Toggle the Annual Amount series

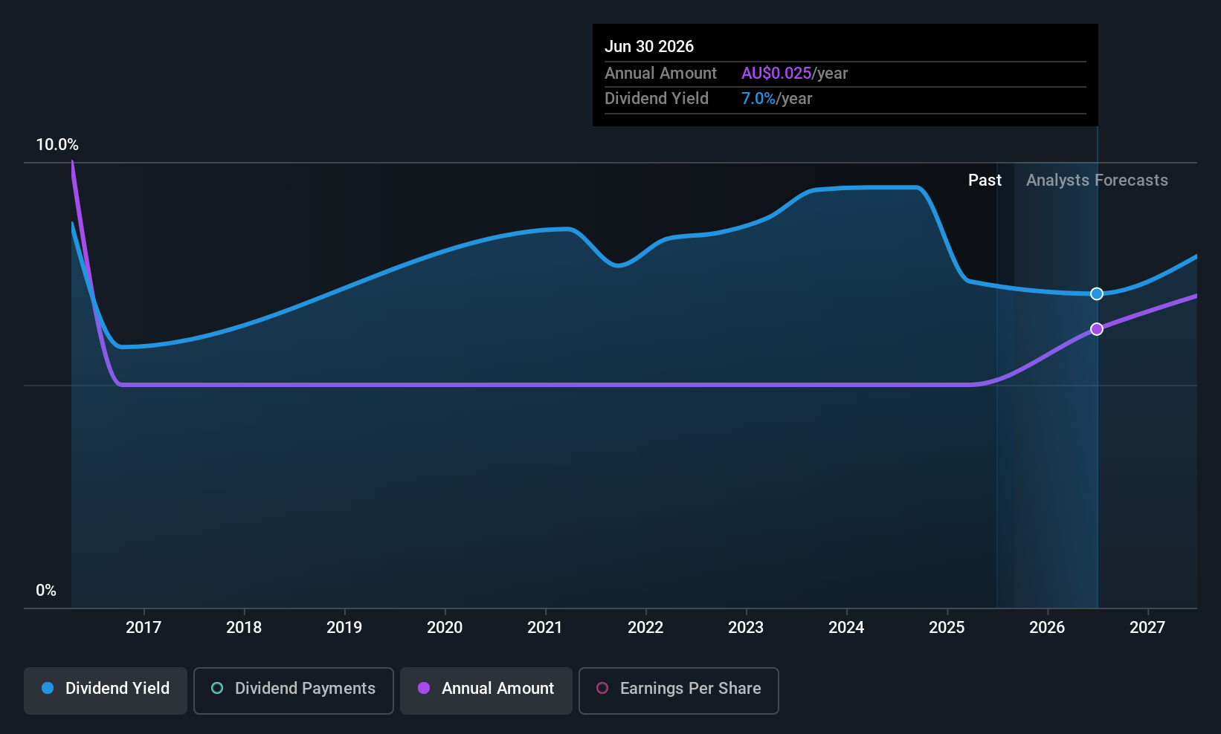click(x=486, y=690)
